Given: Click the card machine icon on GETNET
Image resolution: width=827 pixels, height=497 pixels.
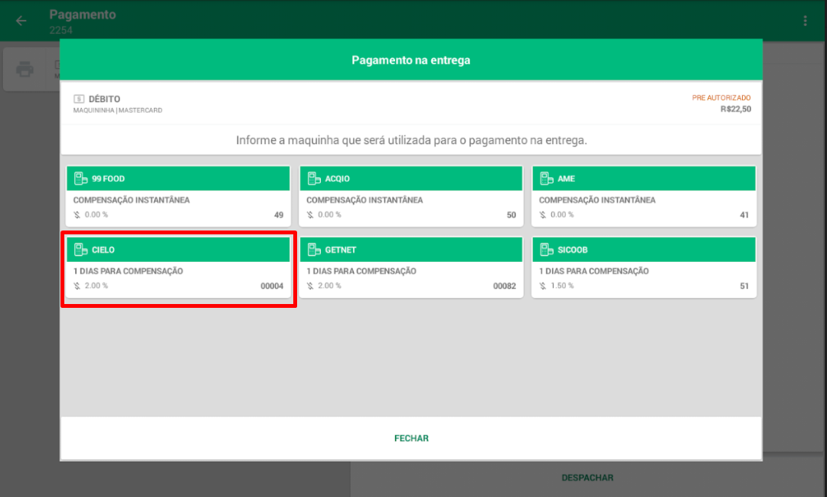Looking at the screenshot, I should click(x=314, y=250).
